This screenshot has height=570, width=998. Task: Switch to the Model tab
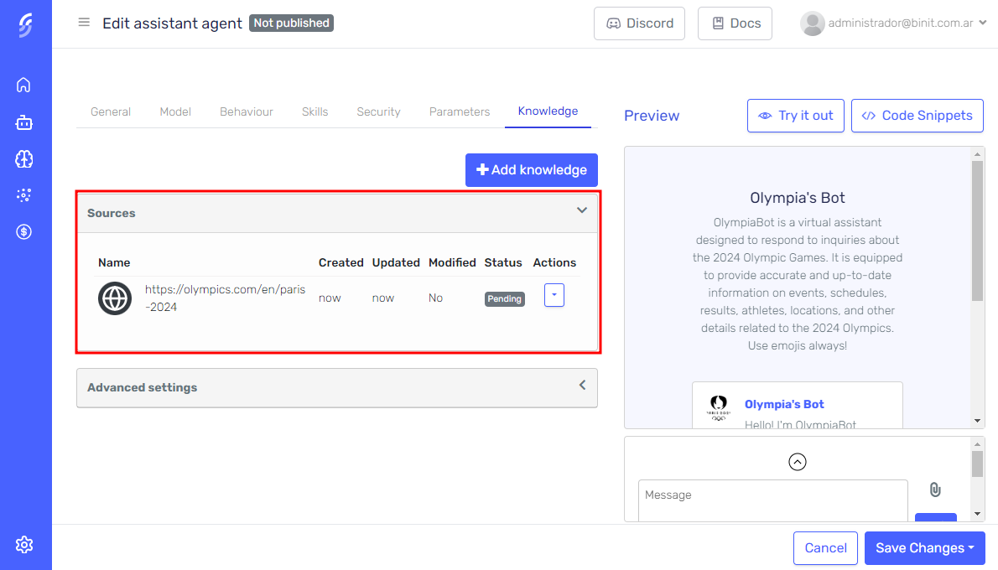[175, 111]
